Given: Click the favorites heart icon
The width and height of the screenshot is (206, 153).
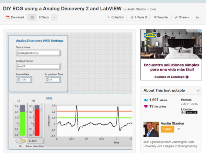Looking at the screenshot, I should click(x=146, y=106).
